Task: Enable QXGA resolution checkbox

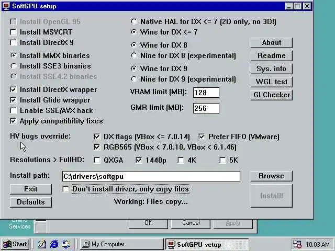Action: [97, 160]
